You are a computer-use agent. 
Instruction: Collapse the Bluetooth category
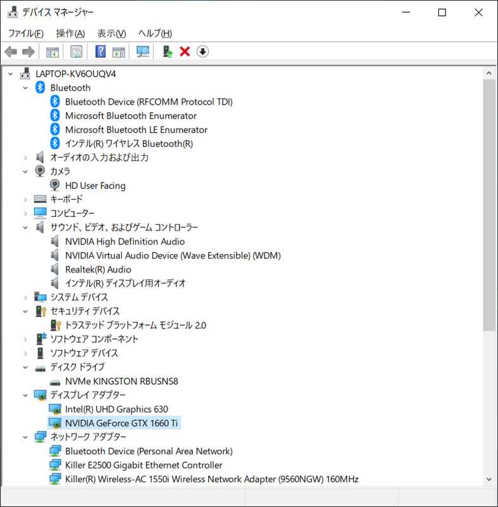pos(25,88)
